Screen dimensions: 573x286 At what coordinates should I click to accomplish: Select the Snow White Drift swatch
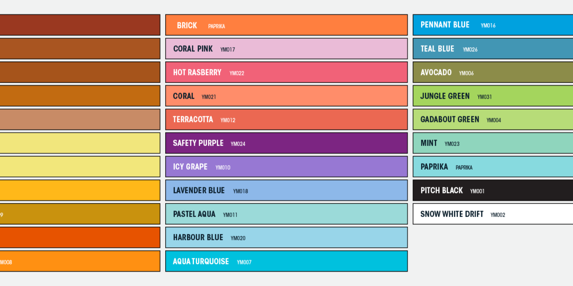tap(493, 214)
